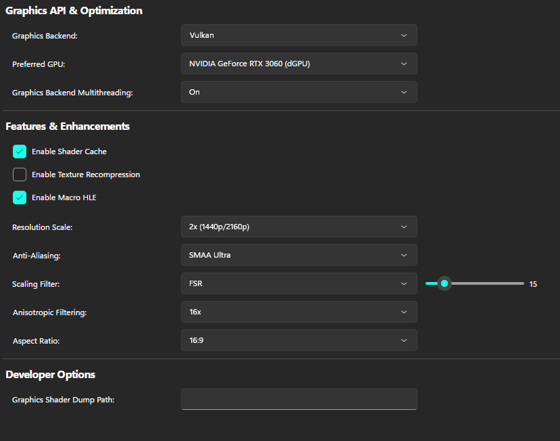Image resolution: width=560 pixels, height=441 pixels.
Task: Open the Graphics Backend dropdown set to Vulkan
Action: (299, 35)
